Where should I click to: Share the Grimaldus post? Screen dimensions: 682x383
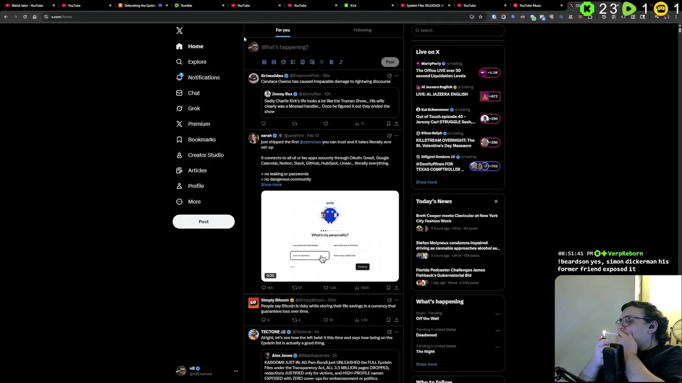tap(396, 124)
